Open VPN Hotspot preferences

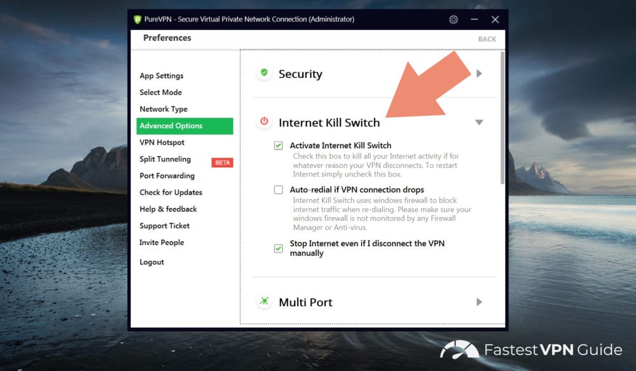coord(162,143)
